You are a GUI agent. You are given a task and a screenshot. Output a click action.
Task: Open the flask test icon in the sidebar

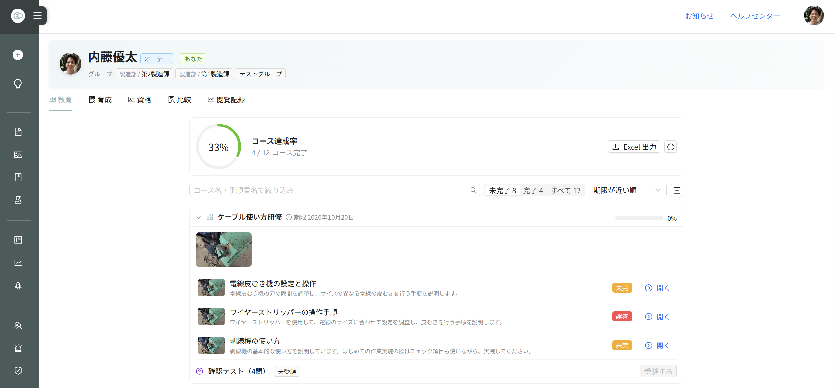[x=18, y=200]
